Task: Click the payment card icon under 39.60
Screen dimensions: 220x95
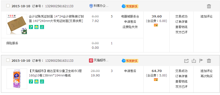Action: (x=156, y=25)
